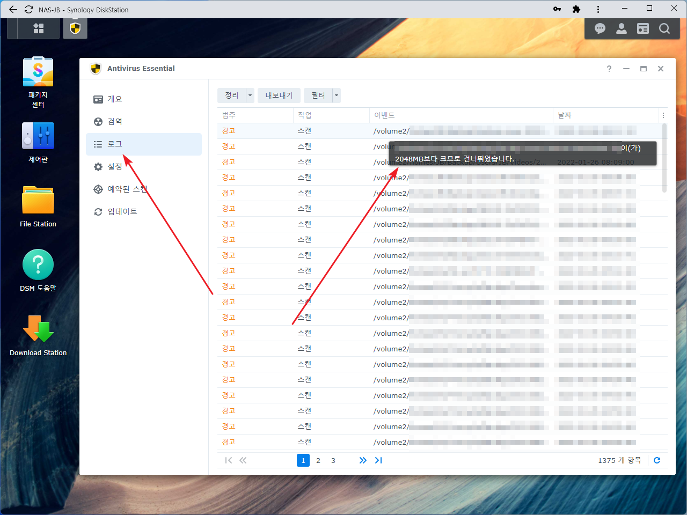Image resolution: width=687 pixels, height=515 pixels.
Task: Select the first 경고 log row
Action: pyautogui.click(x=440, y=131)
